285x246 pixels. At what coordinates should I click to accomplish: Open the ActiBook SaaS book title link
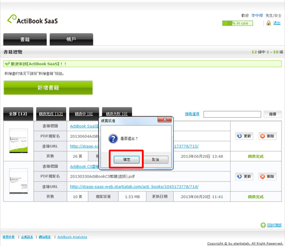click(x=84, y=126)
